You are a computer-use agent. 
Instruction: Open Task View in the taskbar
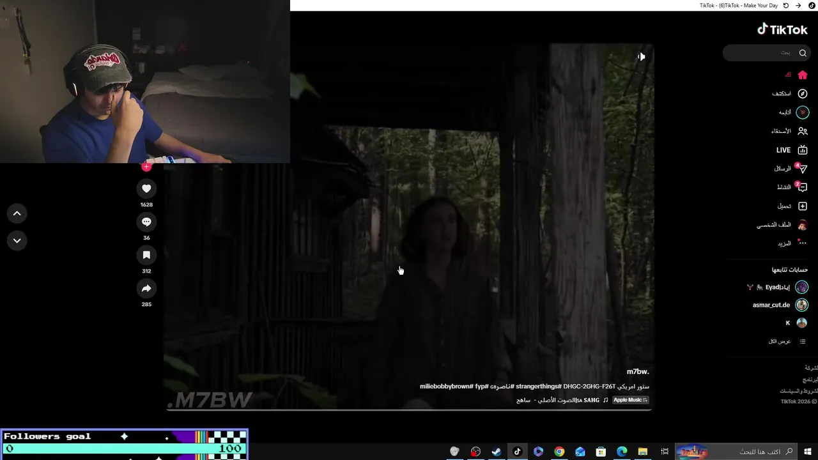pyautogui.click(x=665, y=452)
